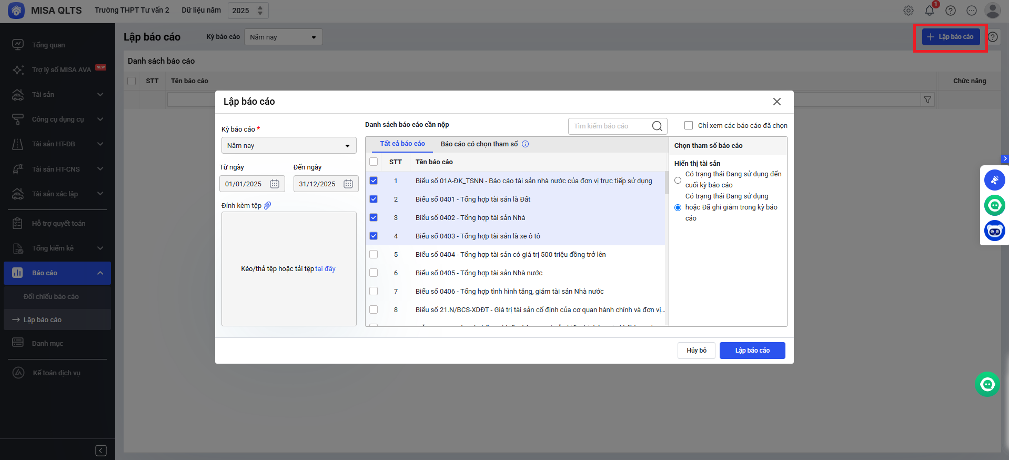This screenshot has width=1009, height=460.
Task: Switch to Báo cáo có chọn tham số tab
Action: 479,144
